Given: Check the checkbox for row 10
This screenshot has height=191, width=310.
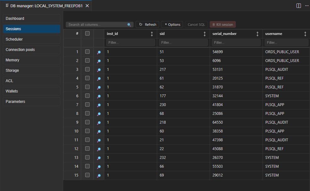Looking at the screenshot, I should 87,131.
